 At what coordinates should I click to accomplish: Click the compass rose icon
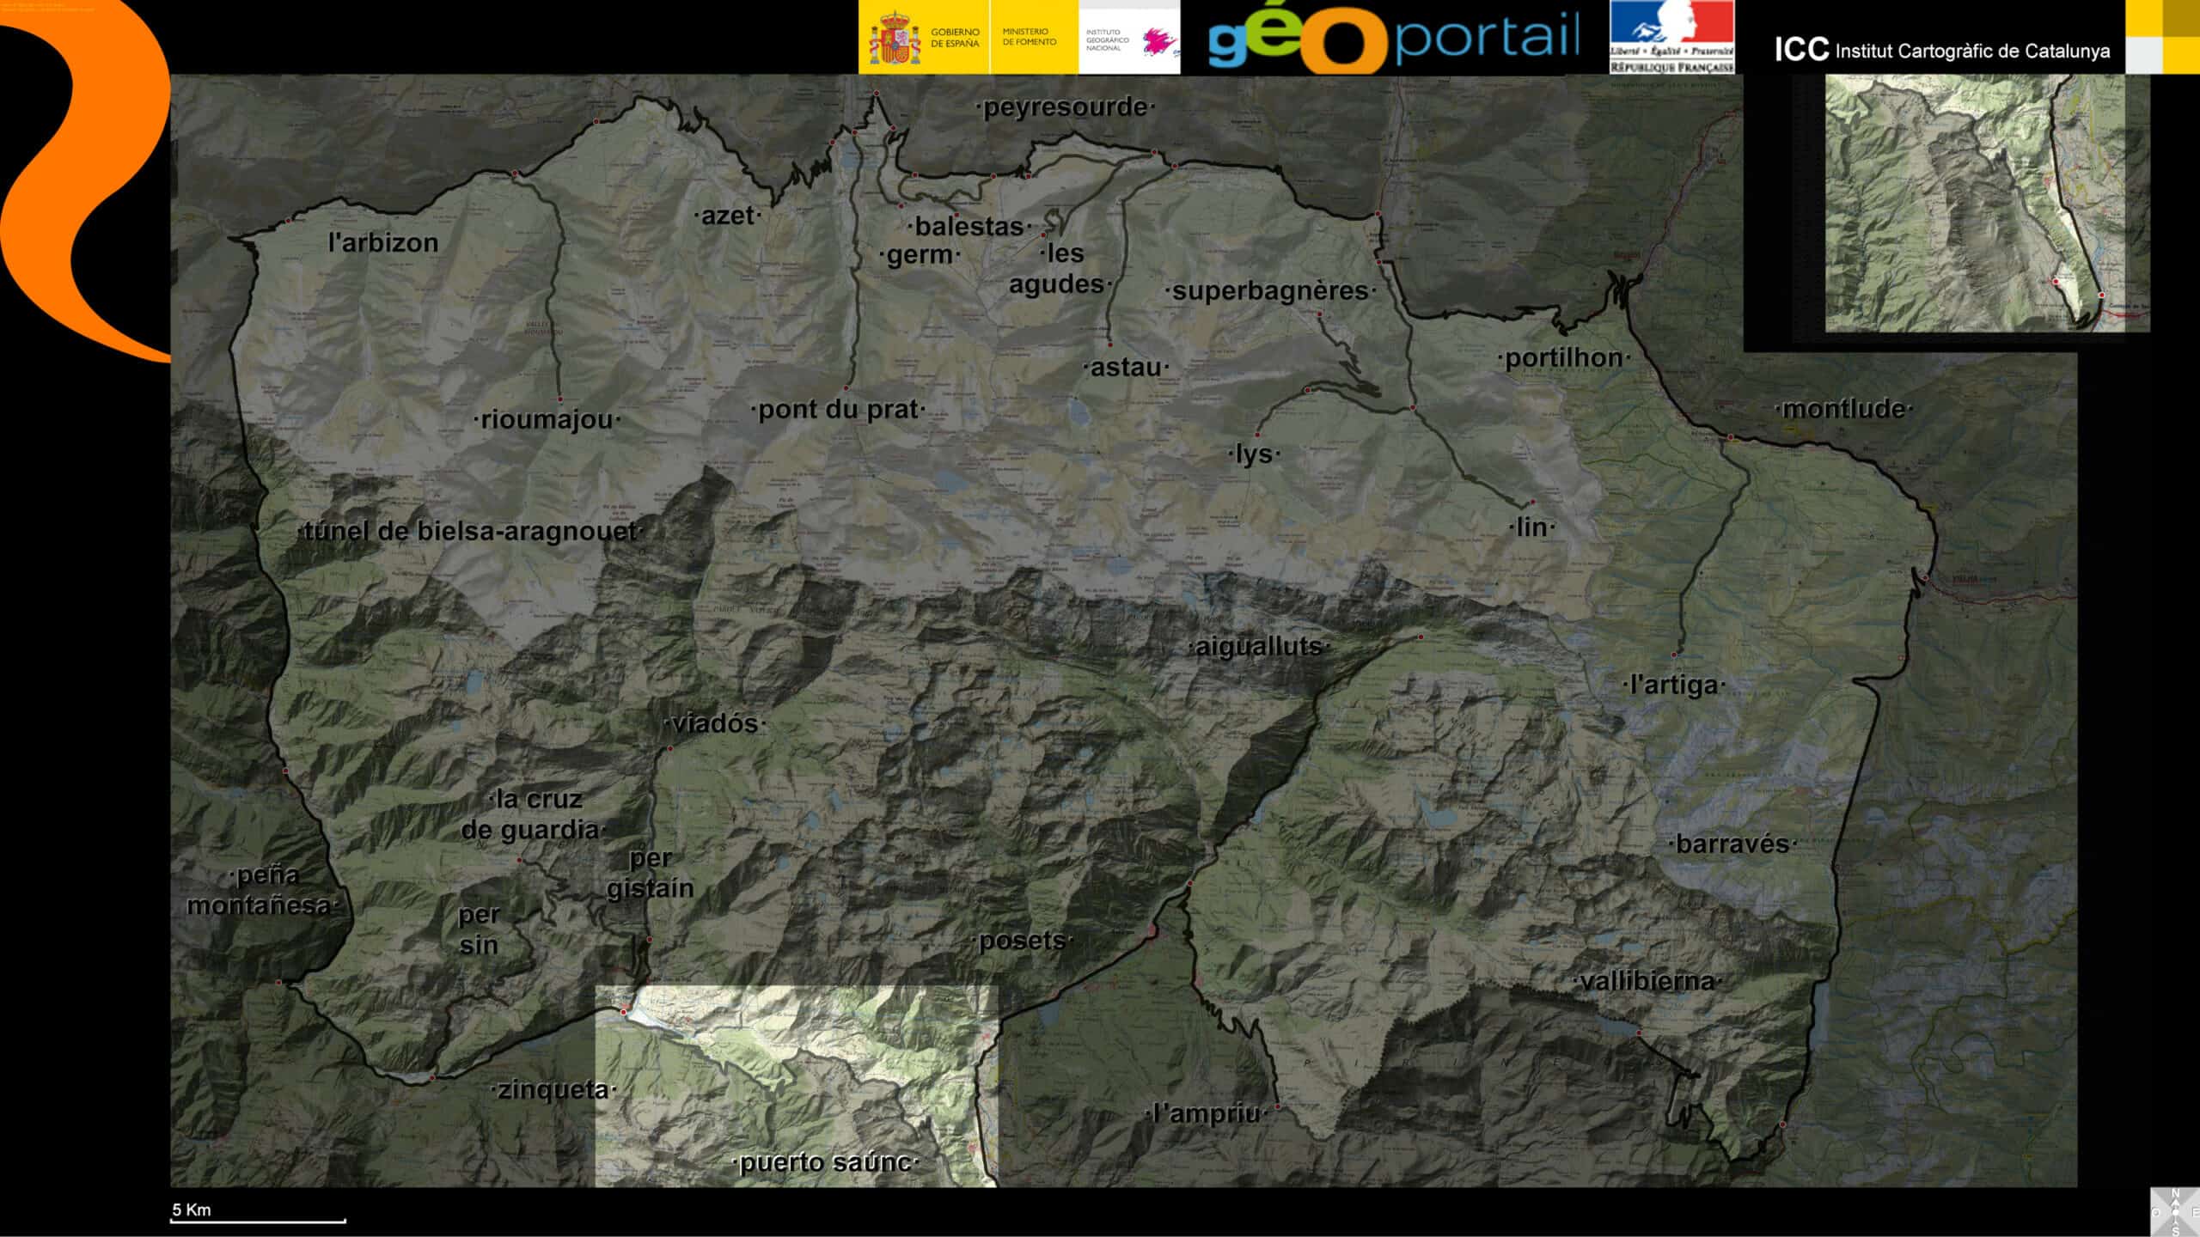2175,1212
